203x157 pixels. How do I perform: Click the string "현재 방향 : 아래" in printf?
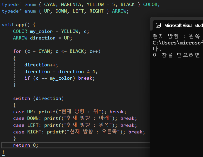(88, 118)
